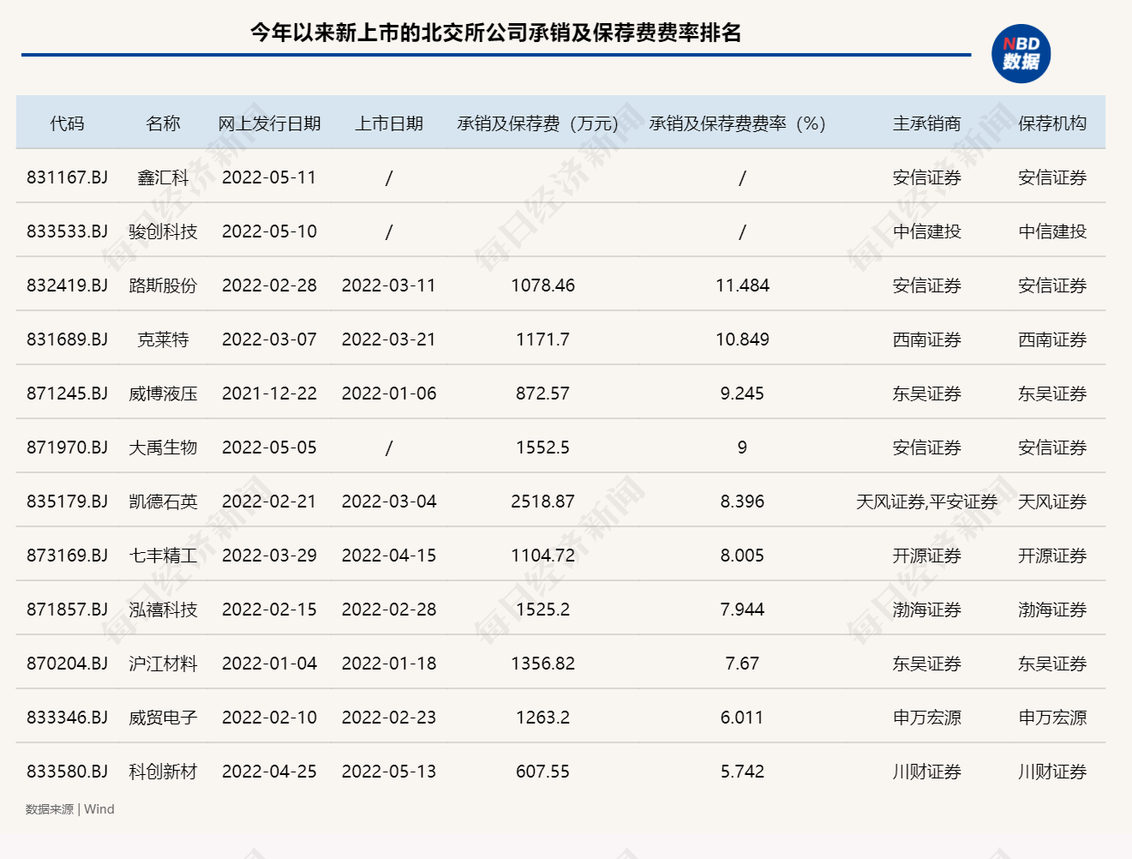Click 申万宏源 in the 主承销商 column
Viewport: 1132px width, 859px height.
click(926, 718)
